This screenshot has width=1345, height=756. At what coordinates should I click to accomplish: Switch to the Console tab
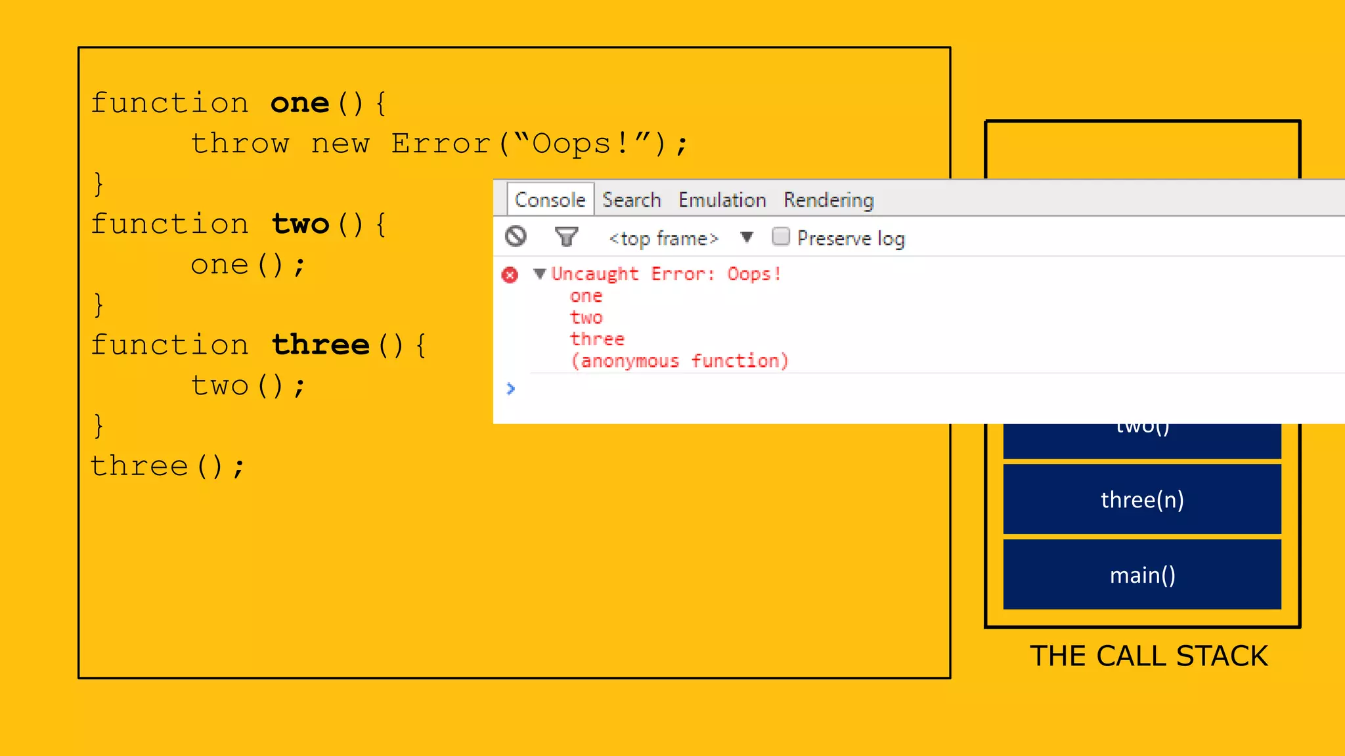click(x=550, y=199)
